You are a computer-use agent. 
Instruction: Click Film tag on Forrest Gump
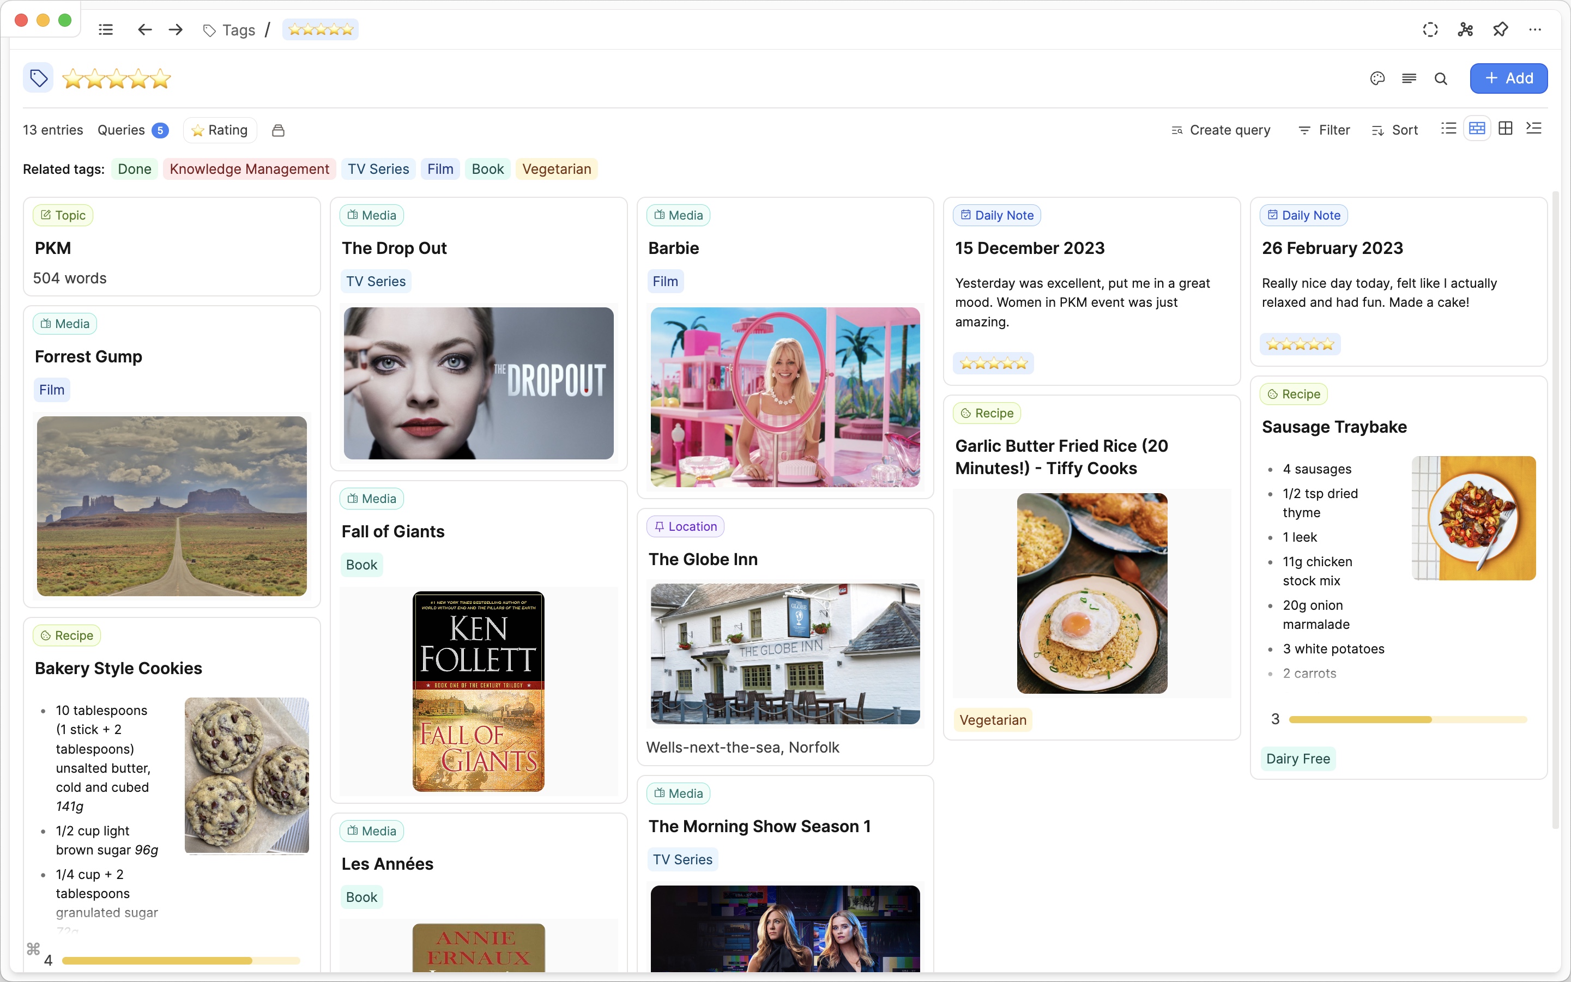click(51, 390)
